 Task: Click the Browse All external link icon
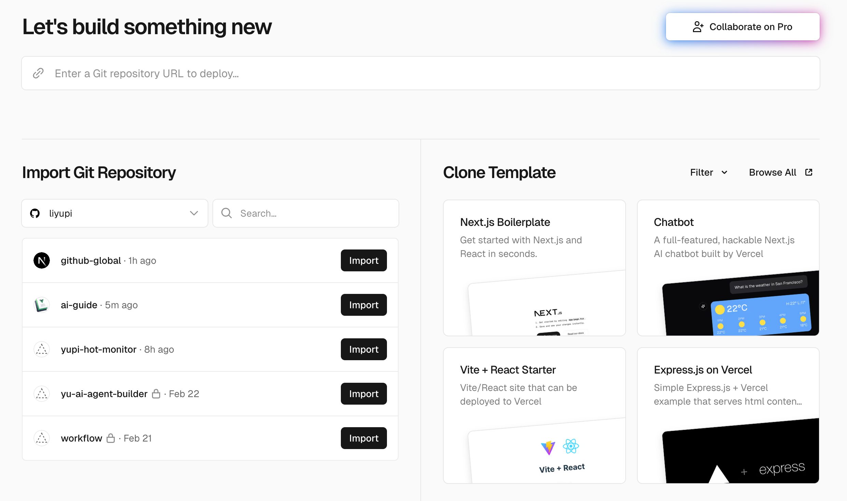click(x=809, y=172)
